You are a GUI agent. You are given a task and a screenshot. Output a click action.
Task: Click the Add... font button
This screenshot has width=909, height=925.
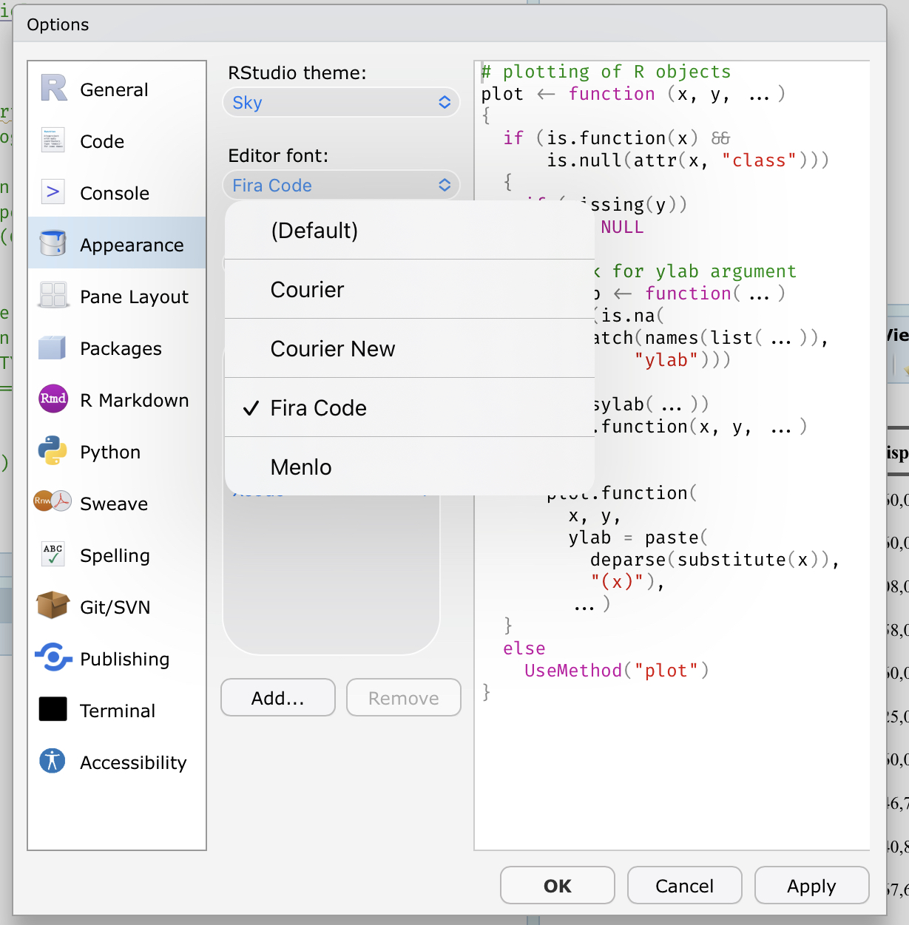click(x=277, y=697)
